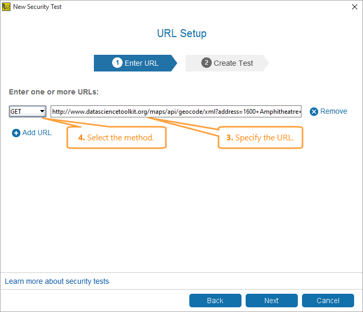Image resolution: width=363 pixels, height=312 pixels.
Task: Click the Back button
Action: pos(215,301)
